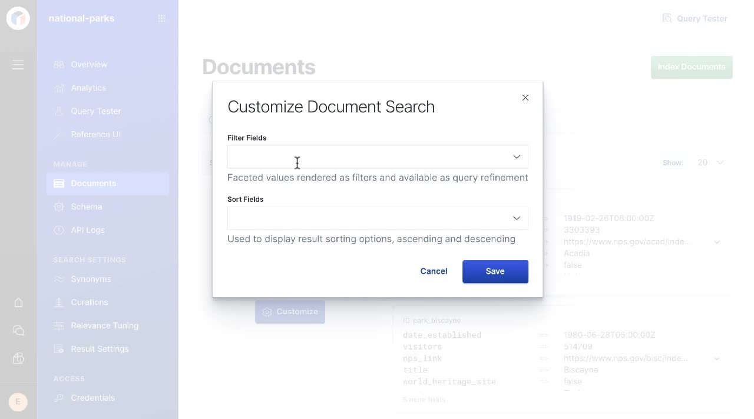Open the Show 20 results dropdown
Viewport: 754px width, 419px height.
click(710, 162)
